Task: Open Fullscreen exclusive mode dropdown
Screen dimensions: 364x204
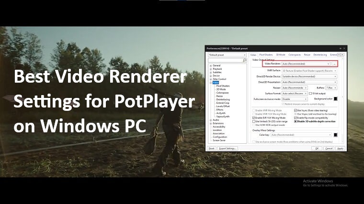Action: [295, 99]
